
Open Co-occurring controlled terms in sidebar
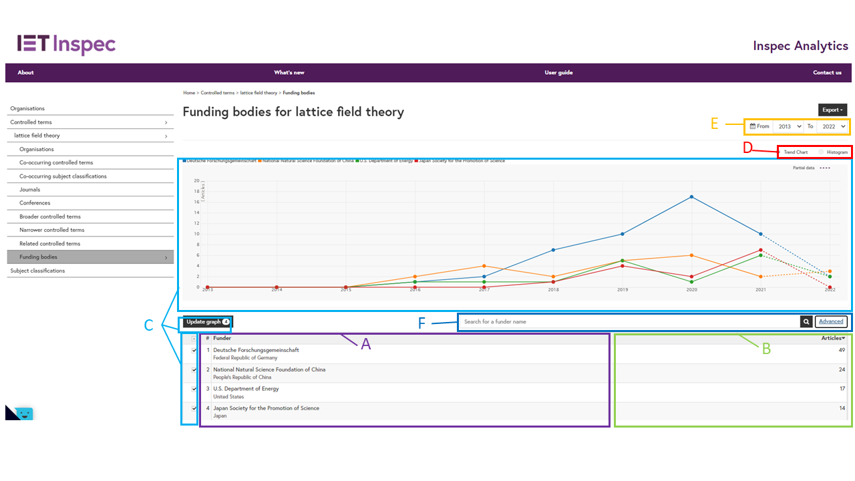pyautogui.click(x=56, y=163)
